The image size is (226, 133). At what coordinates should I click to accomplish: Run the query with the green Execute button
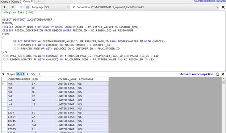5,7
